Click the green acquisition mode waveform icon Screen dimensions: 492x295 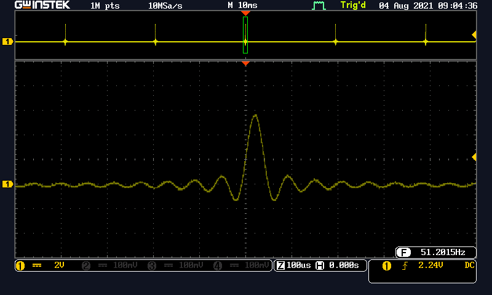click(x=318, y=6)
